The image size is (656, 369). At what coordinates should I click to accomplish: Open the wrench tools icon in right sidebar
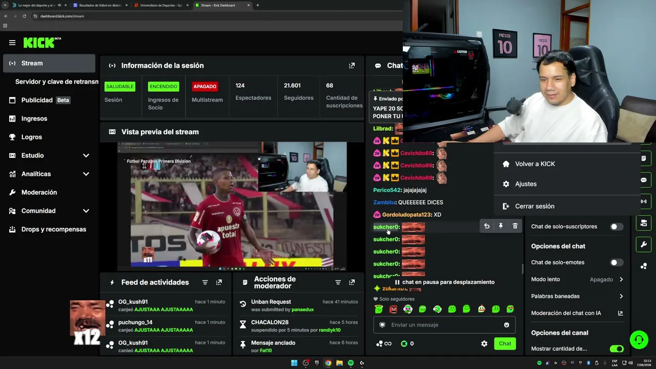tap(644, 244)
